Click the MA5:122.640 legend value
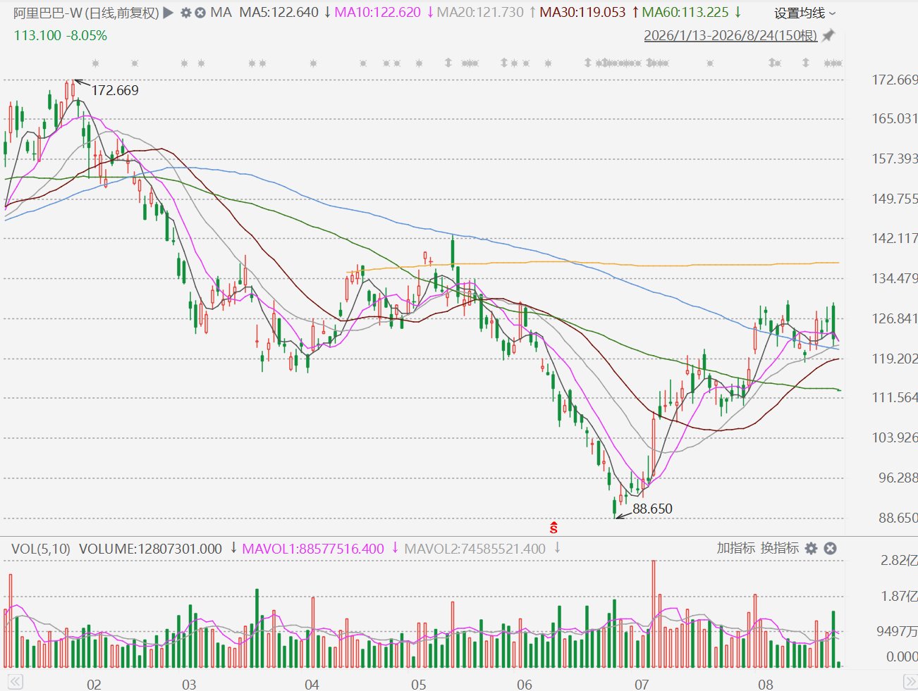This screenshot has height=691, width=918. (x=279, y=13)
